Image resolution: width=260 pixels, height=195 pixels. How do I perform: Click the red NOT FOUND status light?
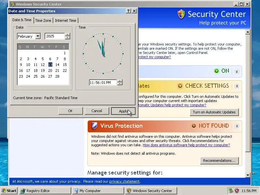coord(194,126)
